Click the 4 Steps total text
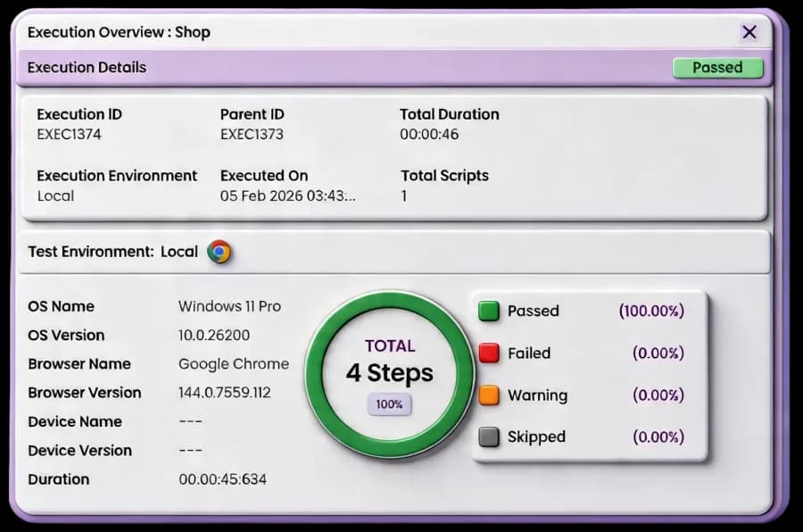This screenshot has height=532, width=803. pyautogui.click(x=389, y=373)
